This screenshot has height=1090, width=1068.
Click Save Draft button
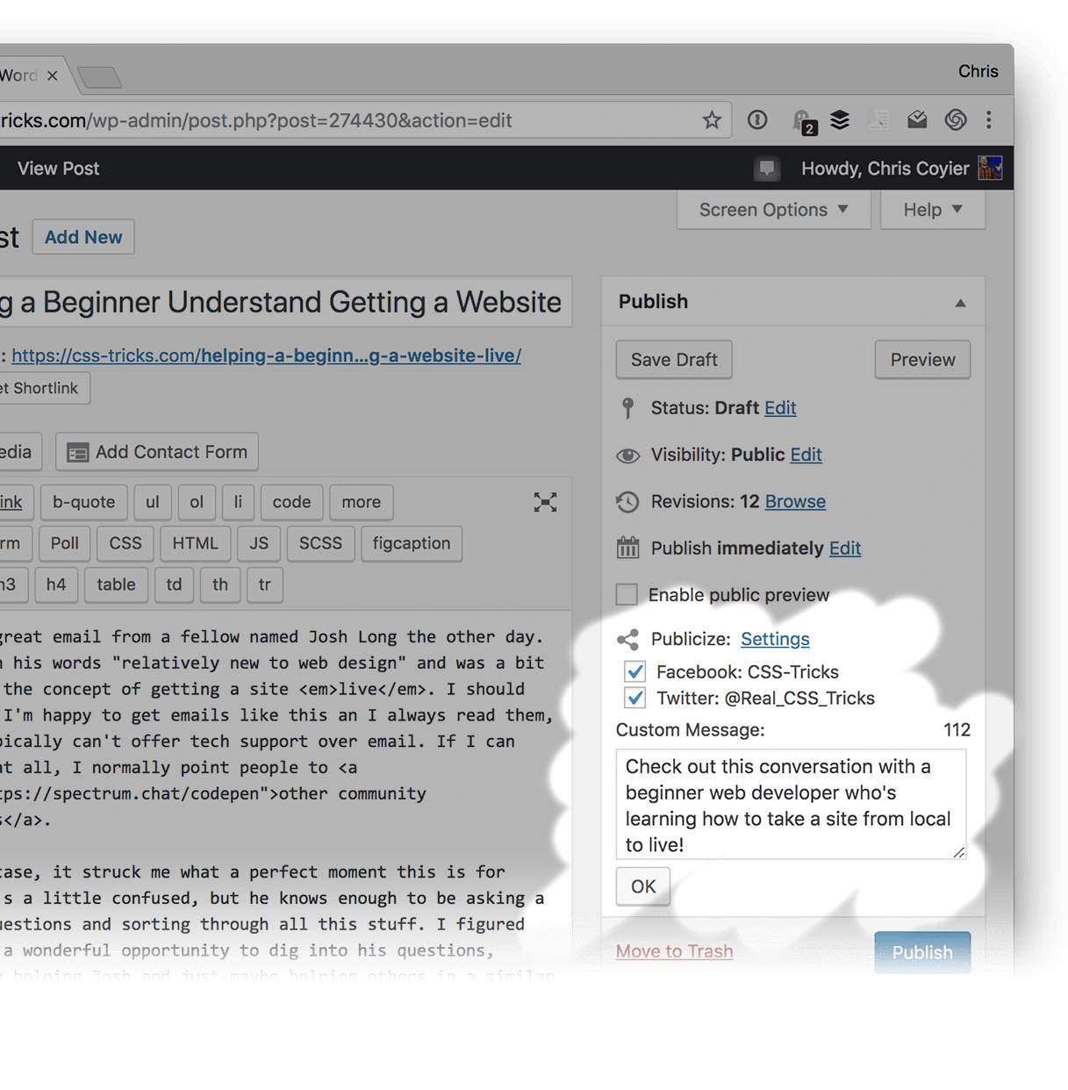click(x=674, y=360)
